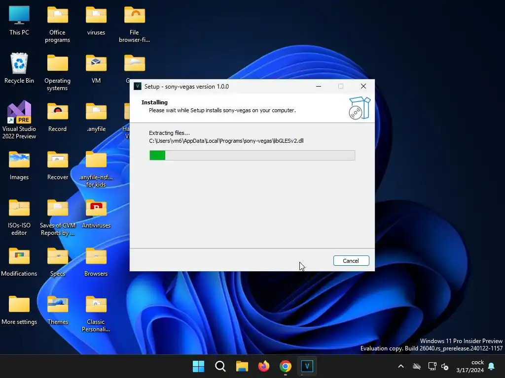
Task: Click the sony-vegas installer taskbar button
Action: pos(307,366)
